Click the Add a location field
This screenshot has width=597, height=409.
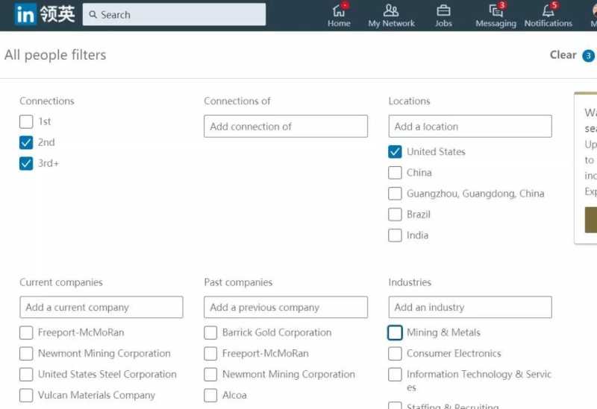469,127
